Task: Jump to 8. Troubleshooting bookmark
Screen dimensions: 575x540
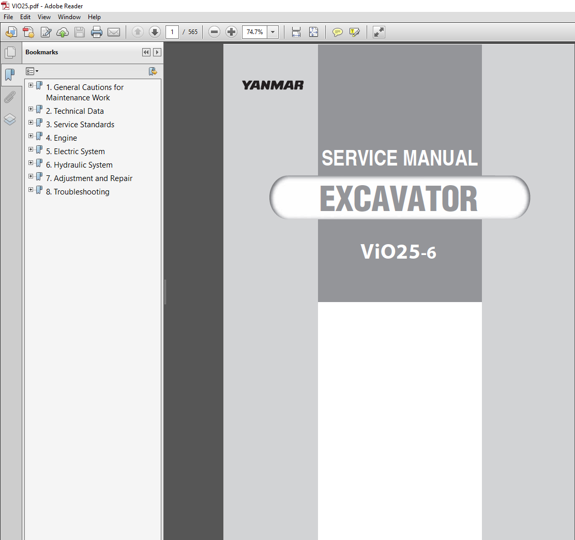Action: pyautogui.click(x=78, y=192)
